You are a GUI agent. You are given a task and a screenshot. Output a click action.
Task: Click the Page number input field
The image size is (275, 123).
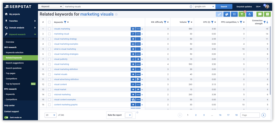click(250, 115)
